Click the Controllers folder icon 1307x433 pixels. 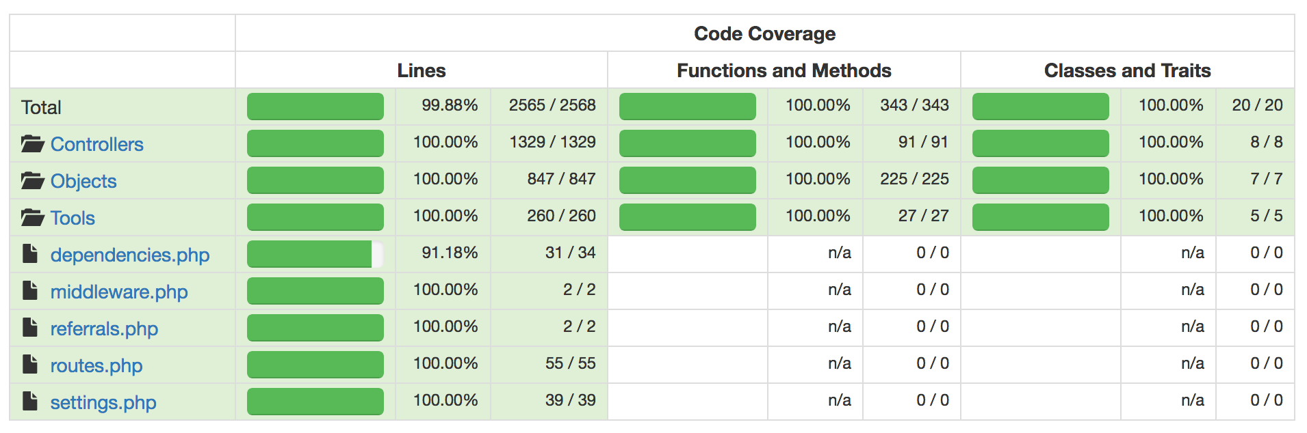(32, 144)
